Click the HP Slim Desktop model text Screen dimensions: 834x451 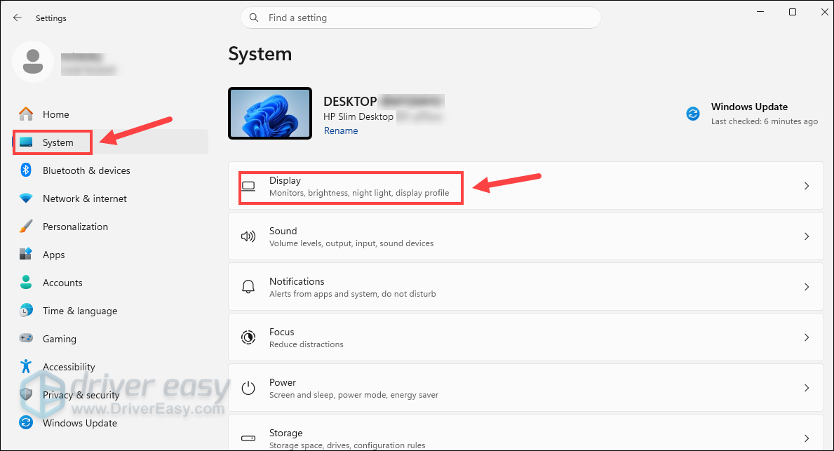click(358, 116)
